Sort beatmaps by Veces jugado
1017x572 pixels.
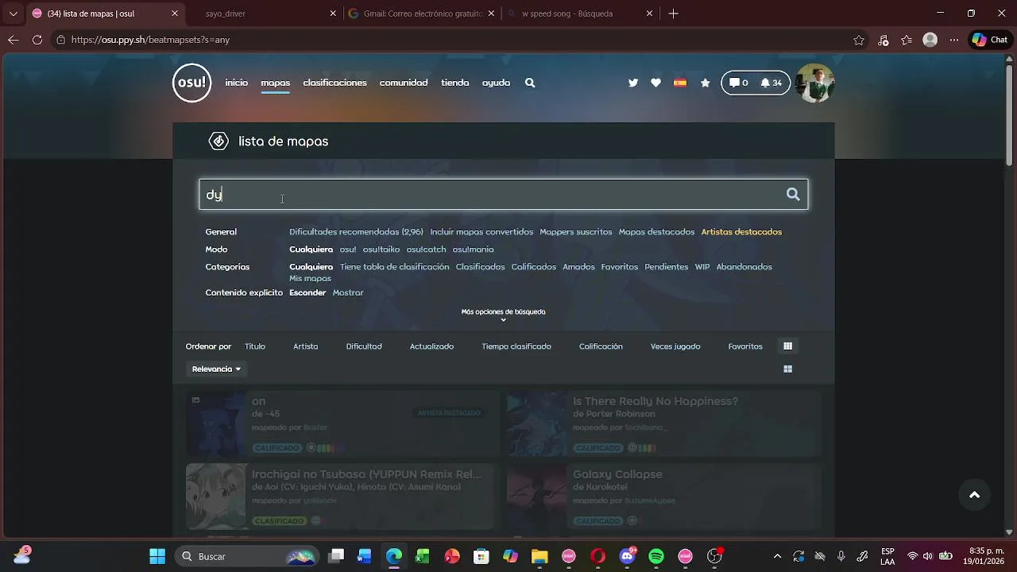coord(675,346)
